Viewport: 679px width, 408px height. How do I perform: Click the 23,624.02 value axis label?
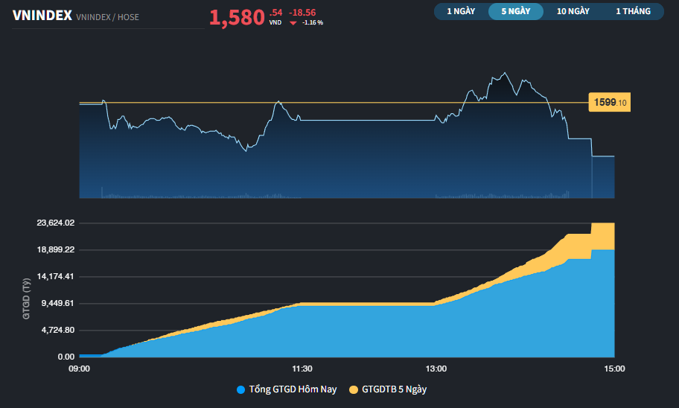pyautogui.click(x=55, y=223)
